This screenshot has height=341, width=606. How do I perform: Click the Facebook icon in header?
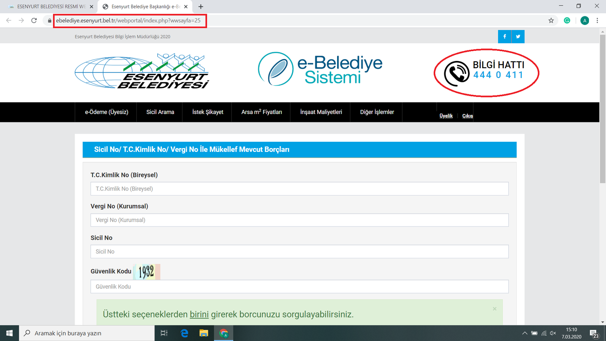[x=504, y=37]
